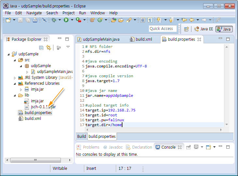Open the Package Explorer View Menu triangle
Image resolution: width=238 pixels, height=176 pixels.
coord(68,47)
